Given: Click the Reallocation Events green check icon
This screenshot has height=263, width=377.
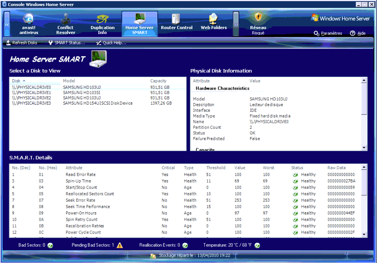Looking at the screenshot, I should point(185,245).
